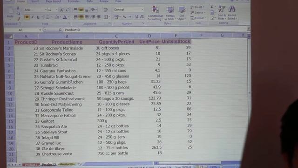The height and width of the screenshot is (168, 298).
Task: Click the Merge and Center icon
Action: [x=106, y=17]
